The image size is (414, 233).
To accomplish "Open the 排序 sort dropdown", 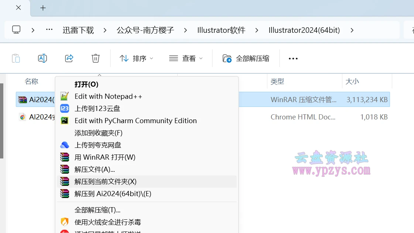I will tap(136, 58).
